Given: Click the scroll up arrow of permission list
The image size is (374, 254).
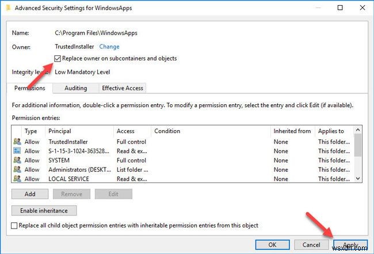Looking at the screenshot, I should click(358, 130).
